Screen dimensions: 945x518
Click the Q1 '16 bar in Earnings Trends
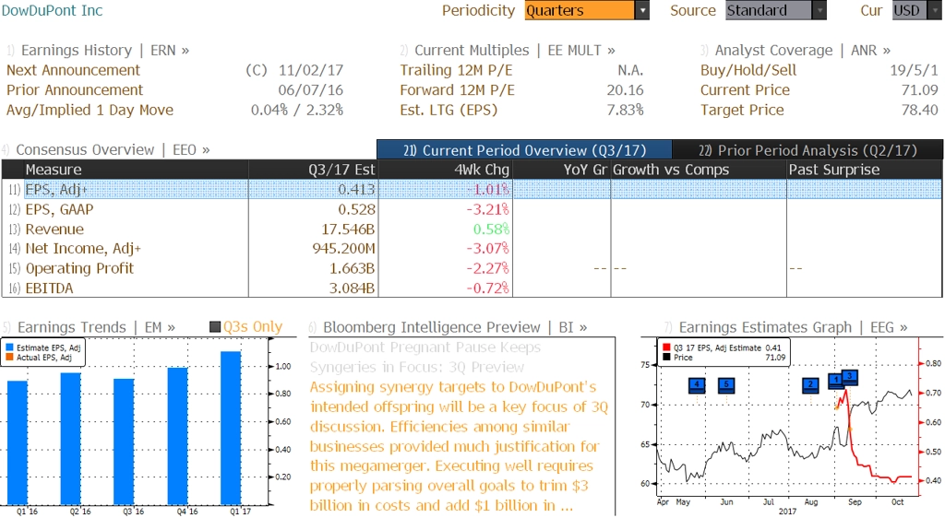[17, 442]
